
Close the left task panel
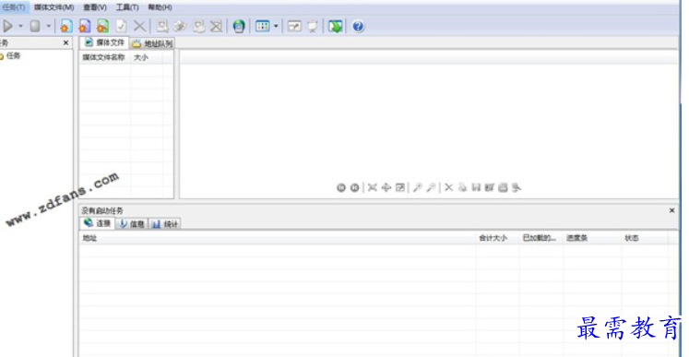[65, 42]
